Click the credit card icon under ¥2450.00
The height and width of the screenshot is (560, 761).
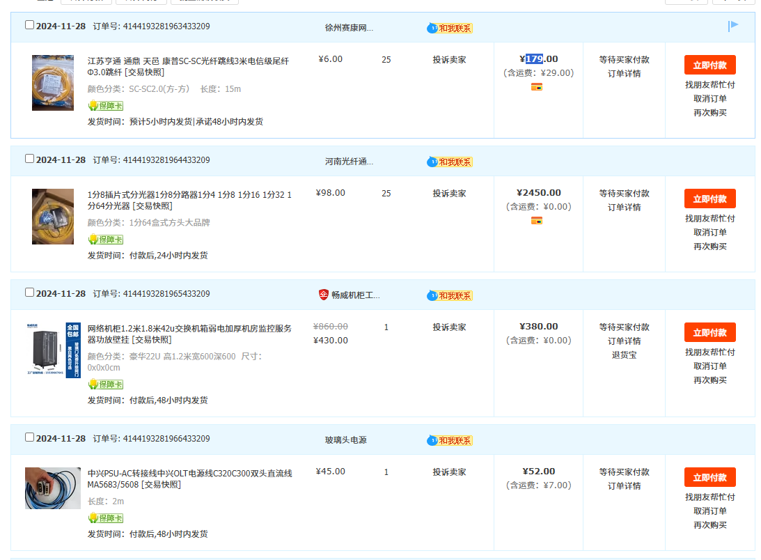coord(537,221)
